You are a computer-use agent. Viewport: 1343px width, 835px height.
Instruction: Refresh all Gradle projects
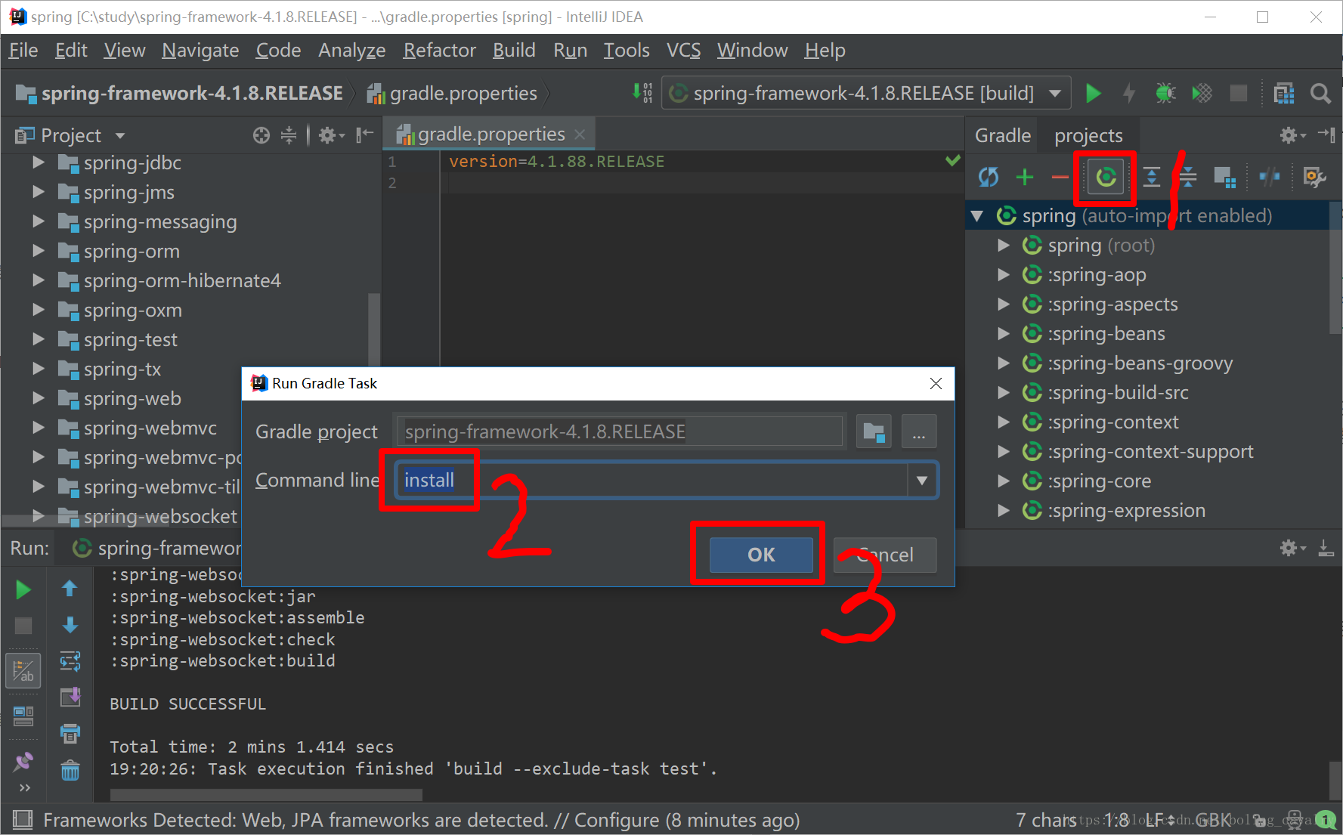(x=989, y=177)
